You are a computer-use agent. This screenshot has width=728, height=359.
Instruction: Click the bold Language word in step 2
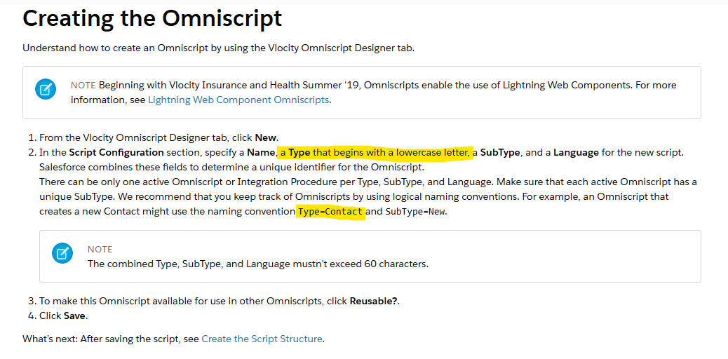point(576,153)
